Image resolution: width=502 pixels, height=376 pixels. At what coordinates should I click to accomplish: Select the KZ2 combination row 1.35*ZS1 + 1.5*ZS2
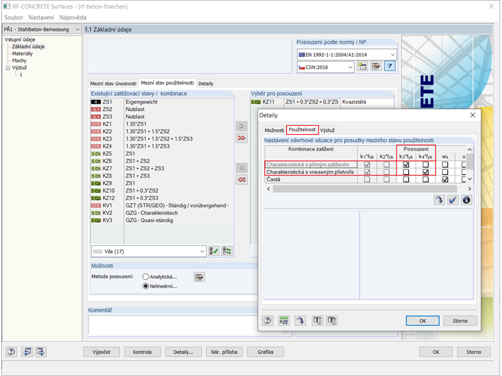(x=162, y=131)
